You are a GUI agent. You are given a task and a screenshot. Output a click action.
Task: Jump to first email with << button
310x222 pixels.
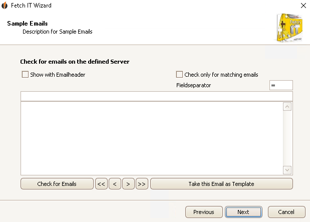click(102, 184)
